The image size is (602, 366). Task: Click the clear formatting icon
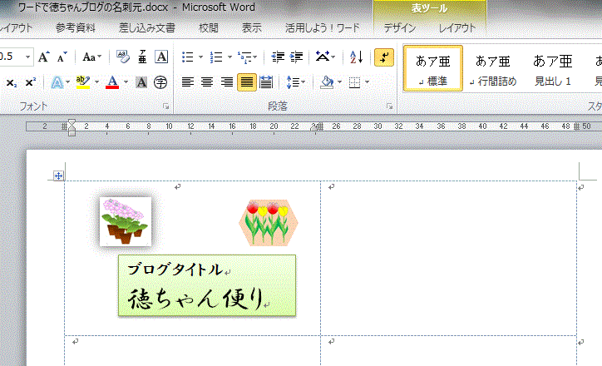pyautogui.click(x=123, y=57)
